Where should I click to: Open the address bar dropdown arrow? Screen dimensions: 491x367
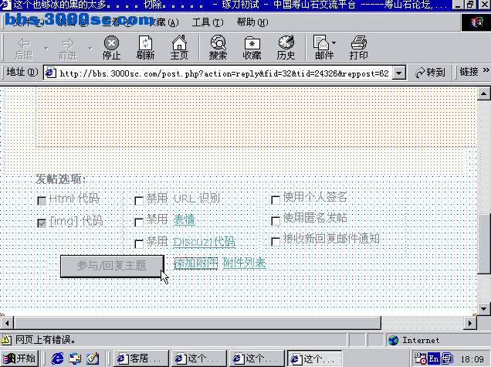point(398,73)
